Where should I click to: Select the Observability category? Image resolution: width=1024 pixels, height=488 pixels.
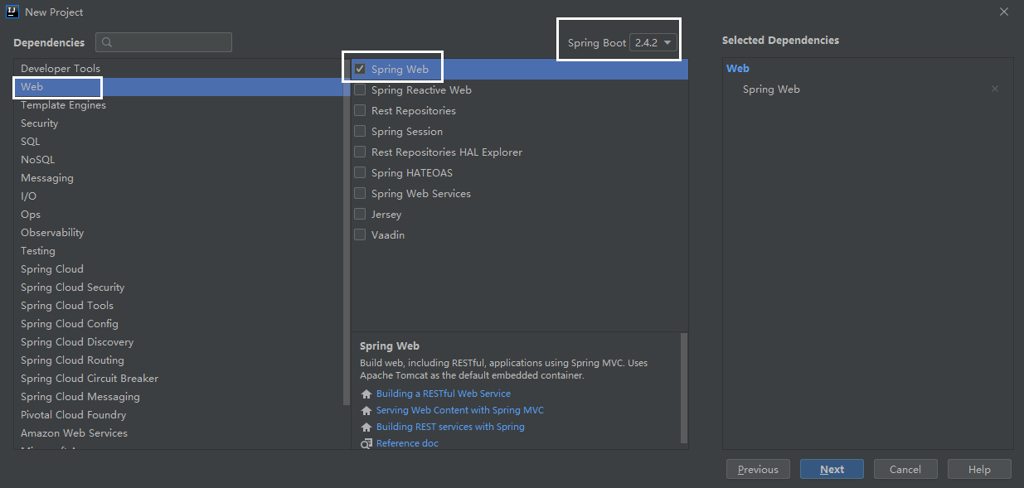coord(178,233)
